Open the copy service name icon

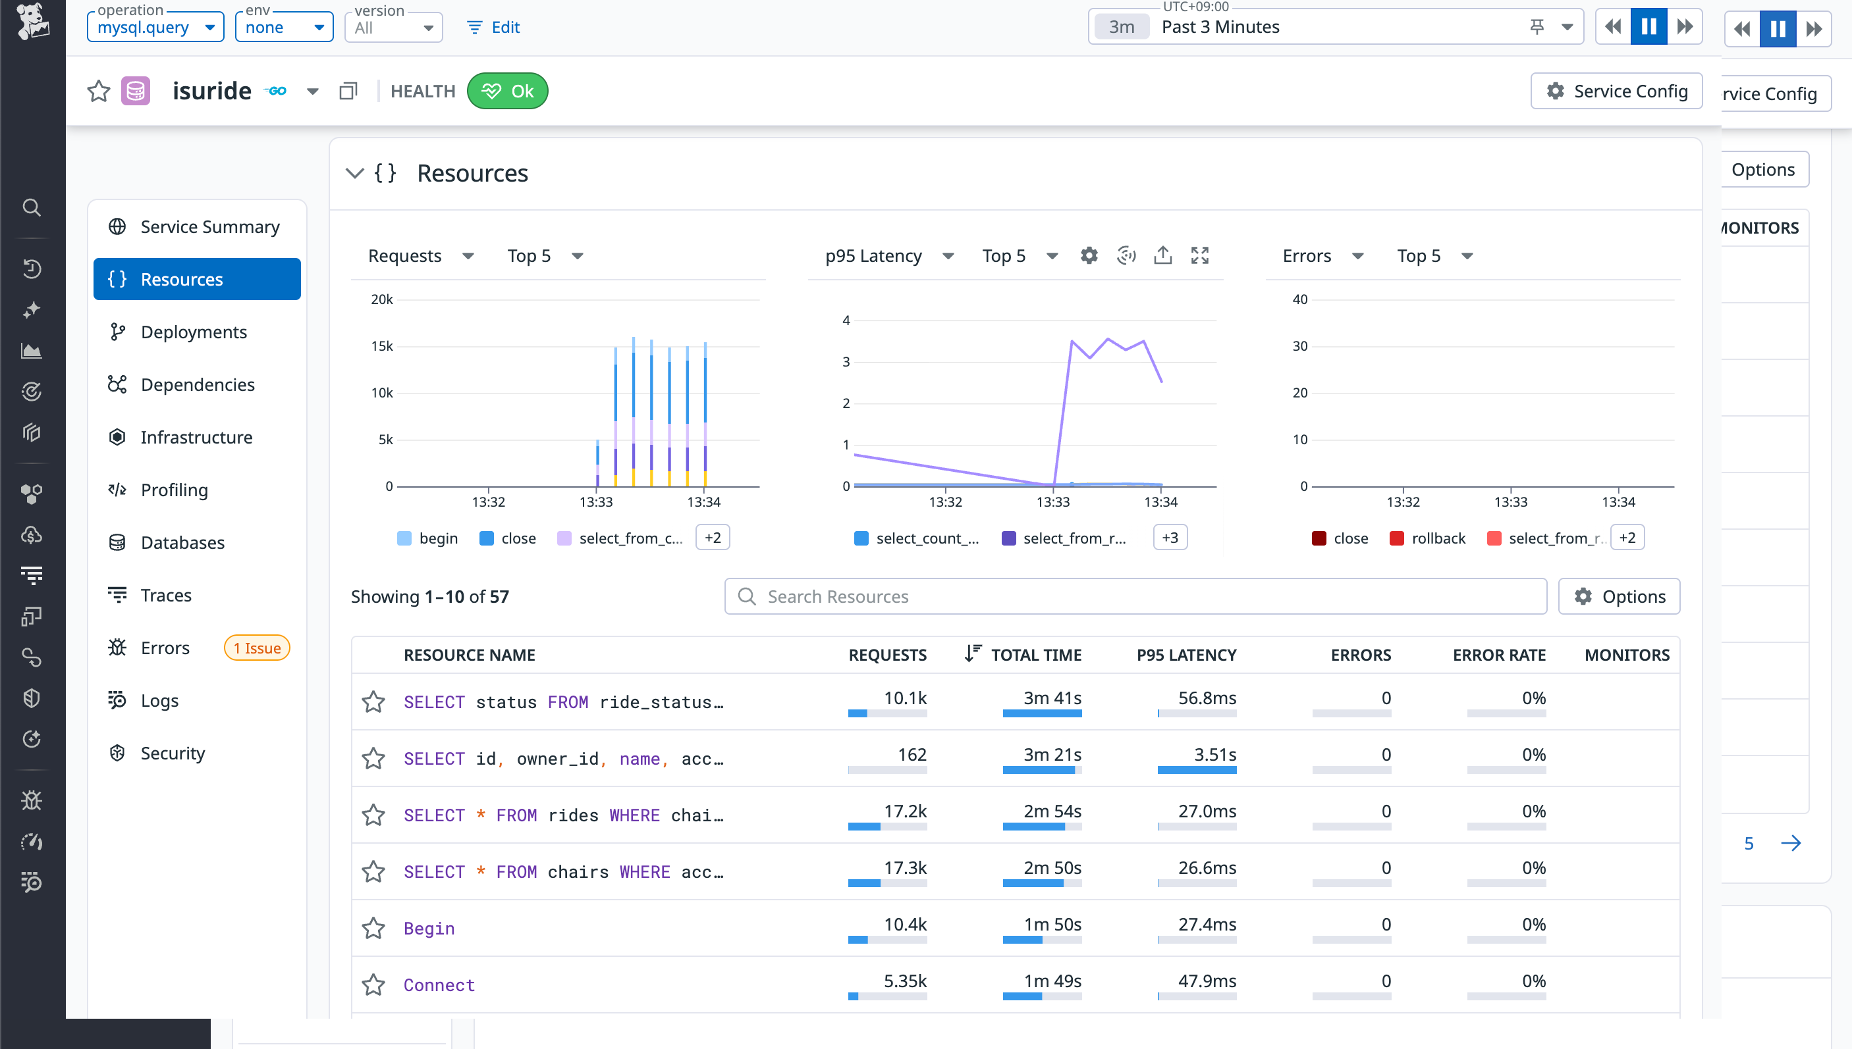coord(348,91)
